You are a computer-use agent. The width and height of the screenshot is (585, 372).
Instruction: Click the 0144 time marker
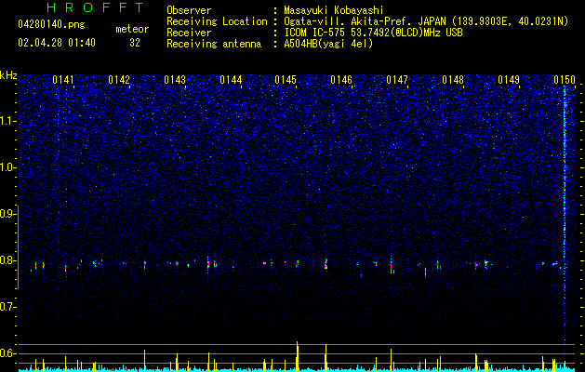[231, 80]
